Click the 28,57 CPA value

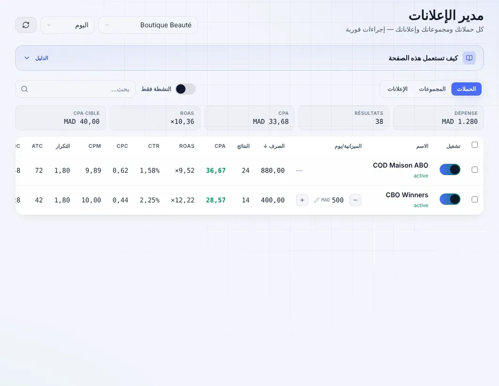[216, 200]
